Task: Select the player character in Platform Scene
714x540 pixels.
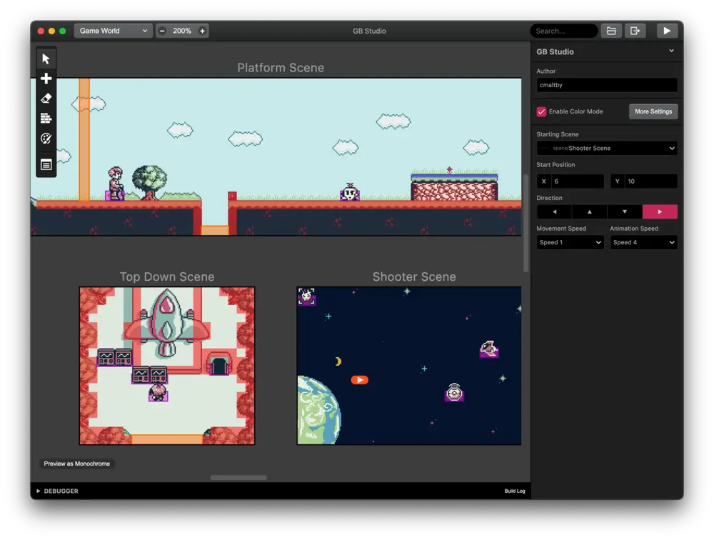Action: [x=115, y=184]
